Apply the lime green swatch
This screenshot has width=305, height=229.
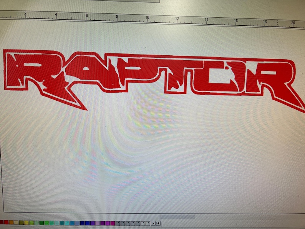click(x=31, y=223)
